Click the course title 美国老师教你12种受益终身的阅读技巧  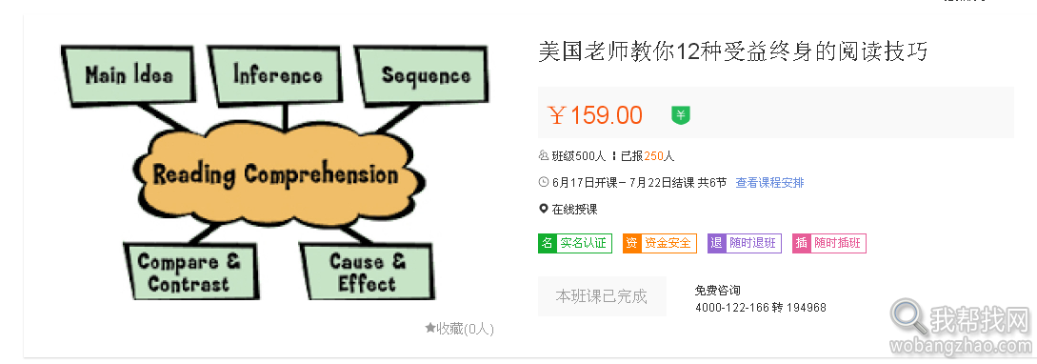pos(733,51)
